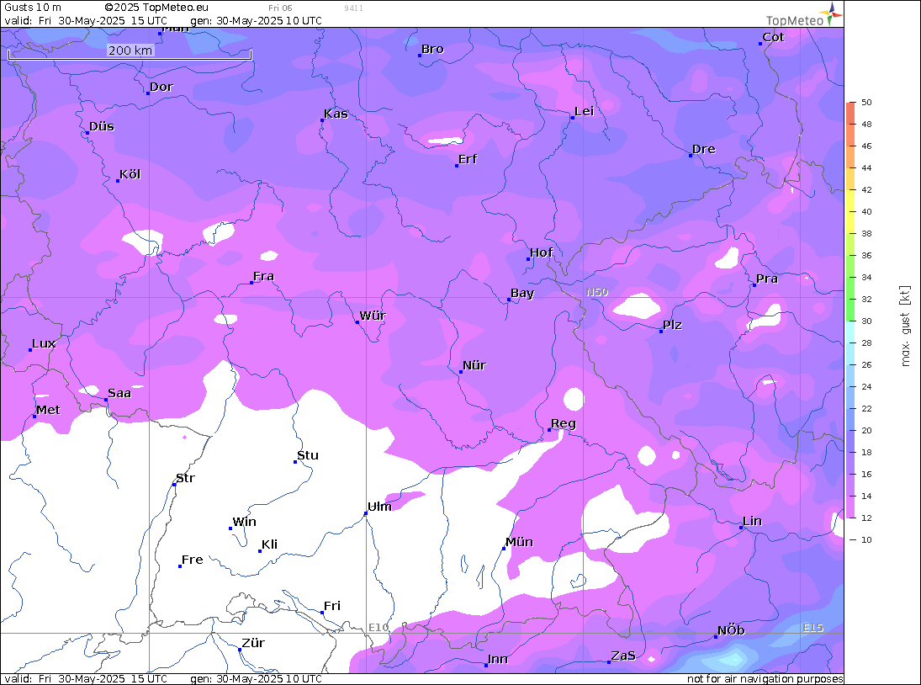This screenshot has width=921, height=685.
Task: Click the Bro city label
Action: pyautogui.click(x=432, y=50)
